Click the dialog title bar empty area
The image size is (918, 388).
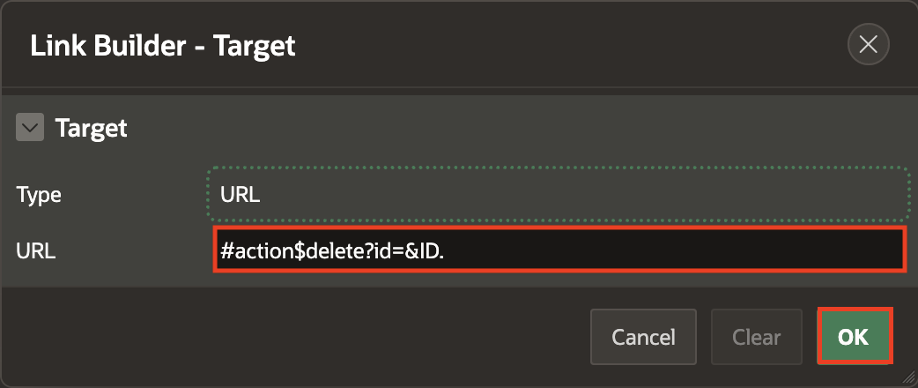click(564, 46)
